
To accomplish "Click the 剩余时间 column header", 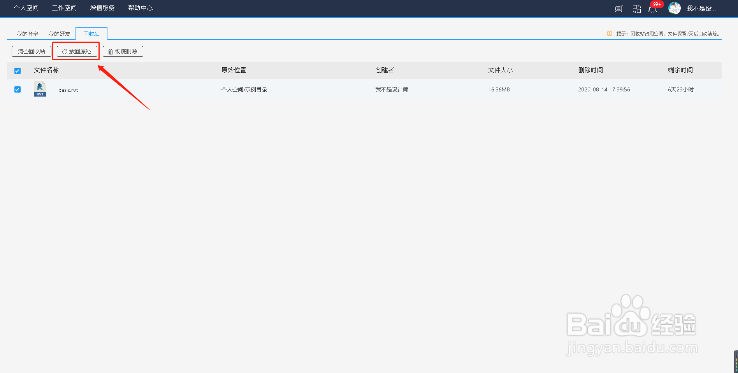I will 680,70.
